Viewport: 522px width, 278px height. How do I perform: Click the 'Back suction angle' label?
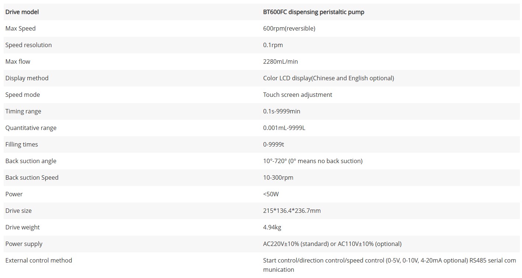31,161
